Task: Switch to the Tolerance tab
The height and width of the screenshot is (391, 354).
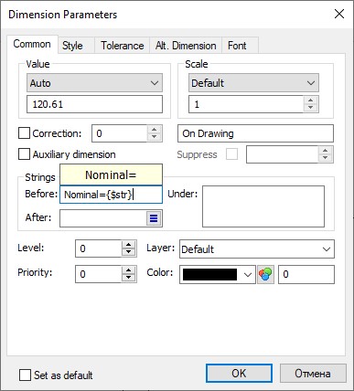Action: [x=123, y=46]
